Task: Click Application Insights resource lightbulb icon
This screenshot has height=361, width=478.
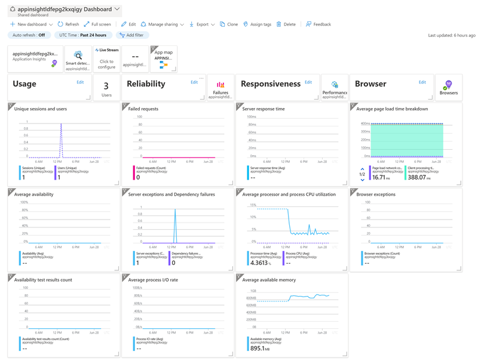Action: coord(54,63)
